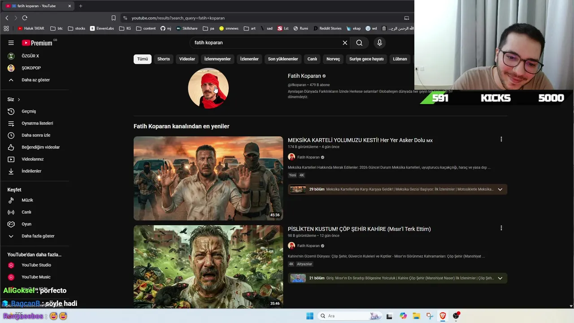
Task: Expand the 29 bölüm chapters list
Action: [500, 189]
